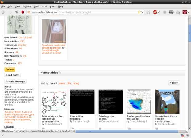191x138 pixels.
Task: Click the Instructables site favicon in address bar
Action: click(29, 12)
